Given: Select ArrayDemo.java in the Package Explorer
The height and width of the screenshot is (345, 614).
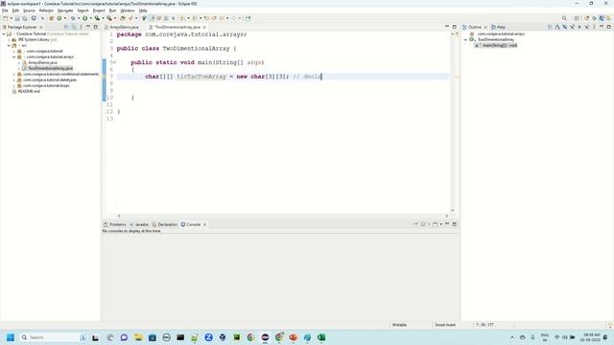Looking at the screenshot, I should pos(42,62).
